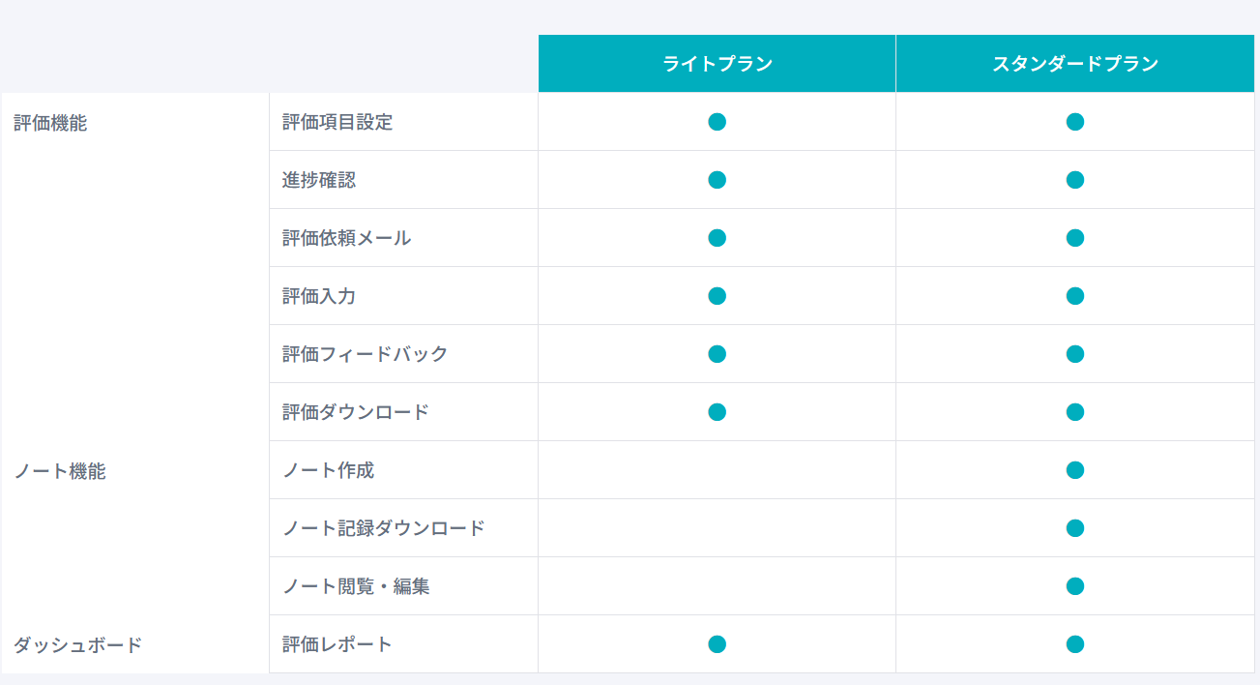Image resolution: width=1260 pixels, height=685 pixels.
Task: Click スタンダードプラン dot for ノート記録ダウンロード
Action: (1074, 528)
